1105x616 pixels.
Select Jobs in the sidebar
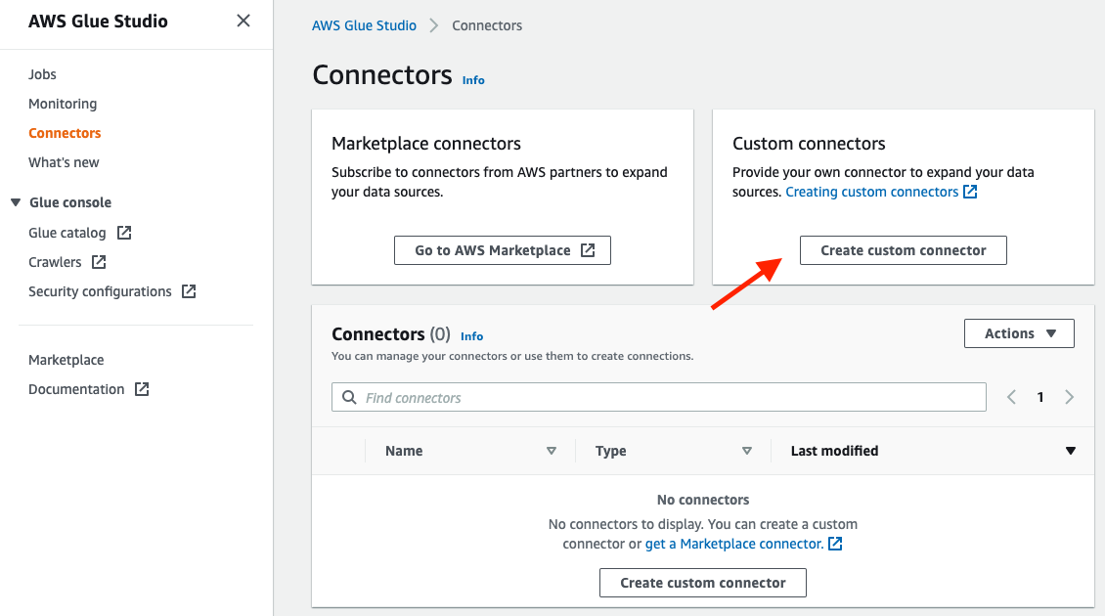pos(43,73)
